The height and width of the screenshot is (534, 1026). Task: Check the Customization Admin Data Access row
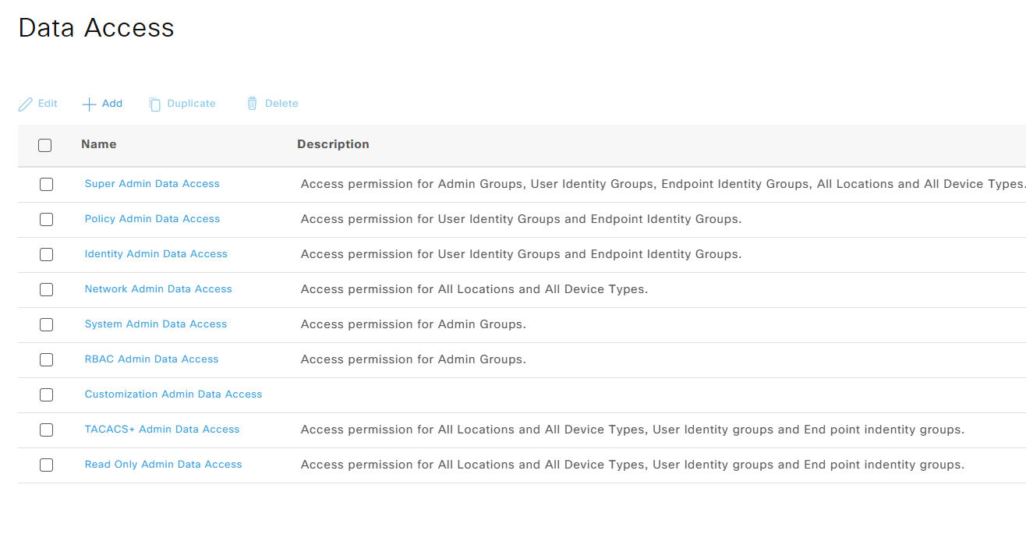point(46,394)
